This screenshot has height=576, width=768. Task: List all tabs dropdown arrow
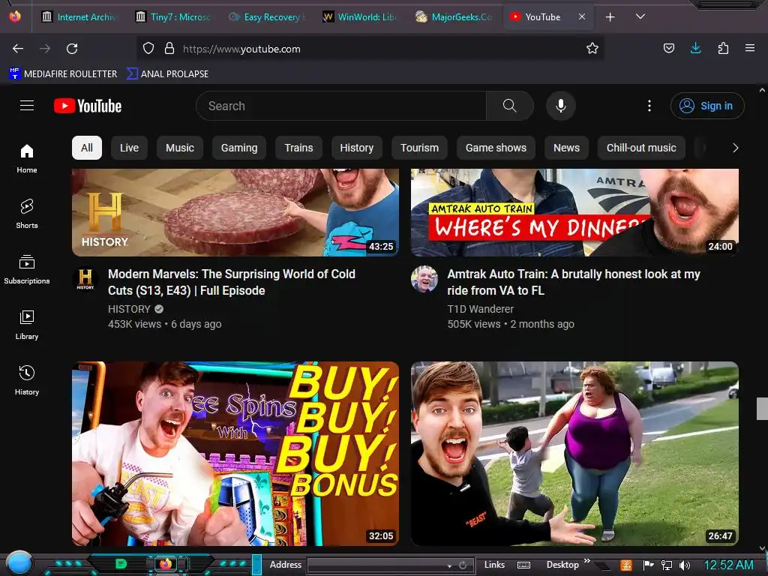tap(640, 16)
